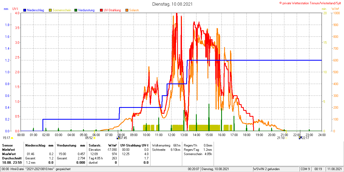The image size is (344, 172).
Task: Click the 24:00 time axis label
Action: (x=322, y=135)
